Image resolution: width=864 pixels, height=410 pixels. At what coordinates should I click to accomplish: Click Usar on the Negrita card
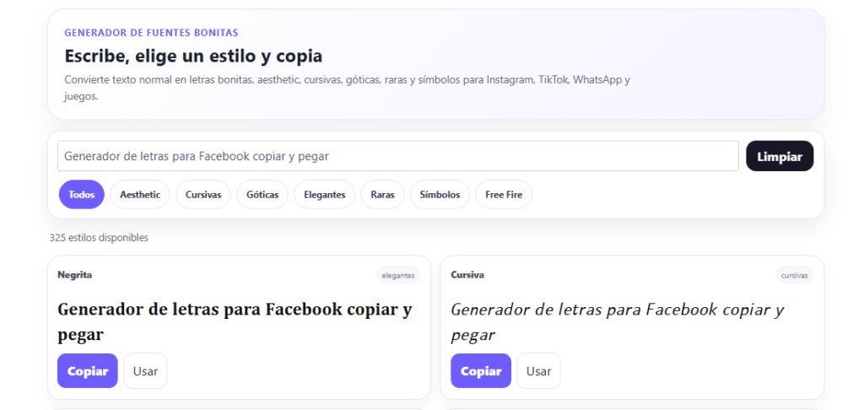tap(145, 371)
